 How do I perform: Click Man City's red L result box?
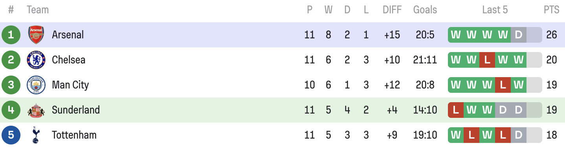point(503,85)
